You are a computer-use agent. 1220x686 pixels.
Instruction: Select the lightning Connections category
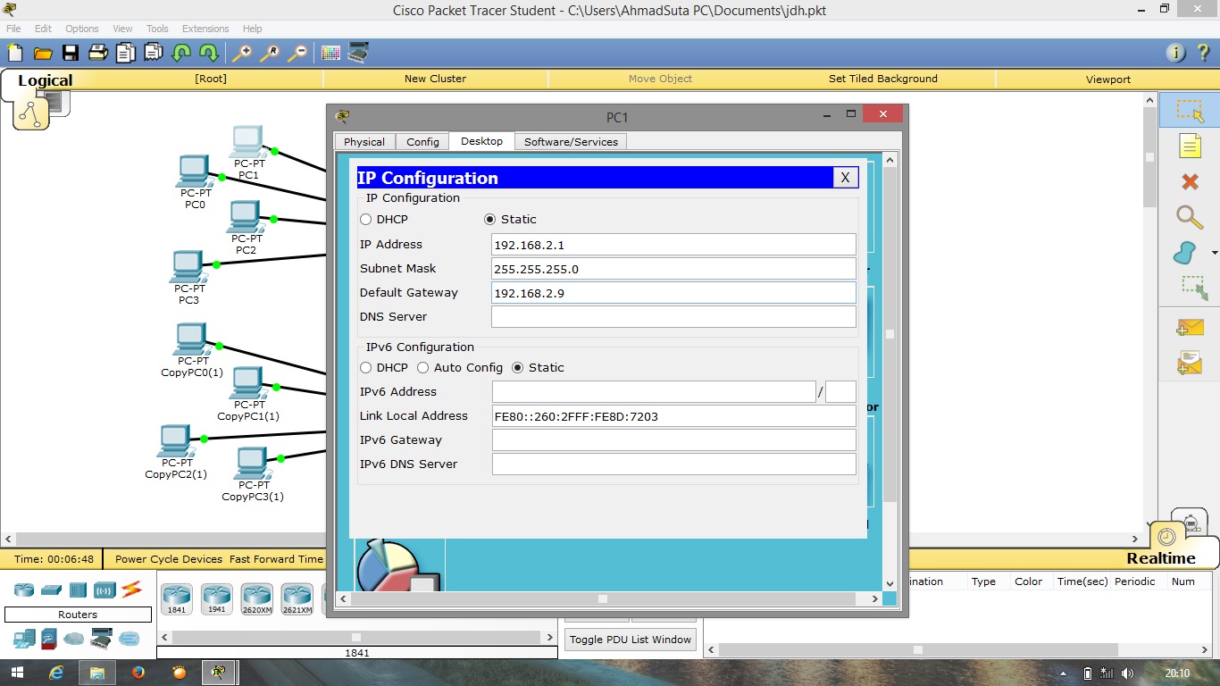click(131, 590)
